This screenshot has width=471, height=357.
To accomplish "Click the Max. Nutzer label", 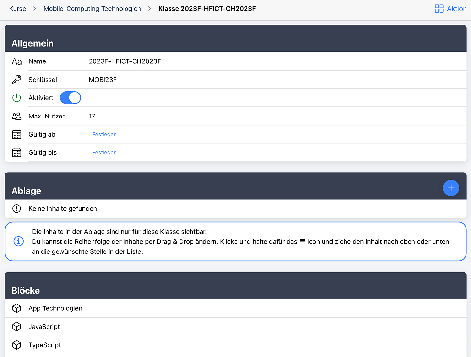I will click(x=47, y=116).
